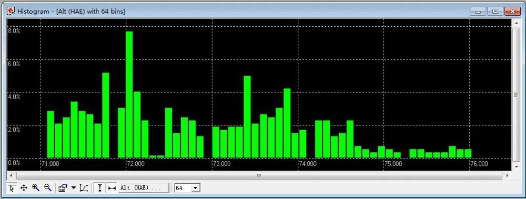Activate the pan move tool
The image size is (526, 199).
24,188
